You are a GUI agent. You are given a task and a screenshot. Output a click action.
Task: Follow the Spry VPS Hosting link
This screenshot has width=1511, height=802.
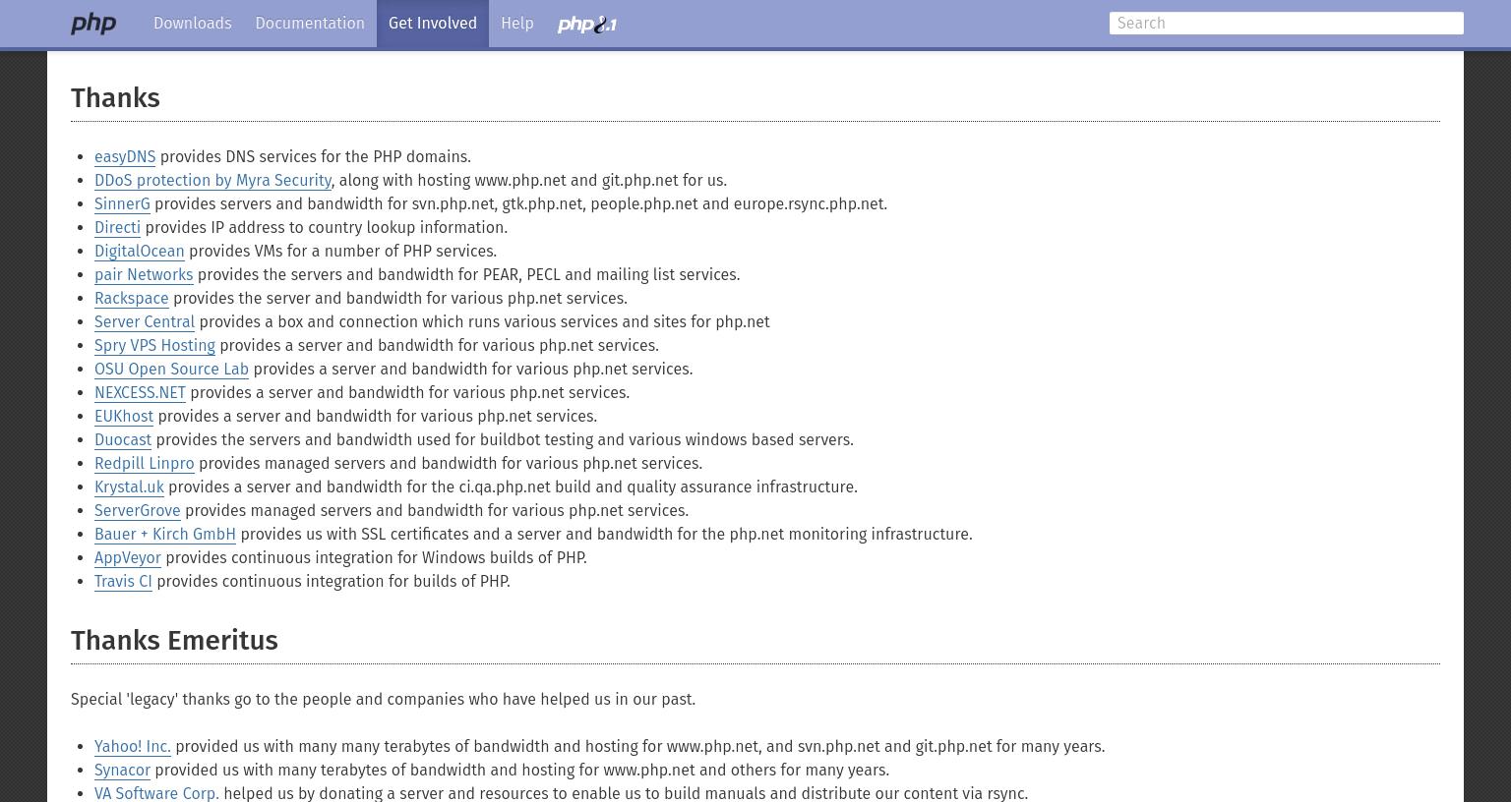(154, 346)
